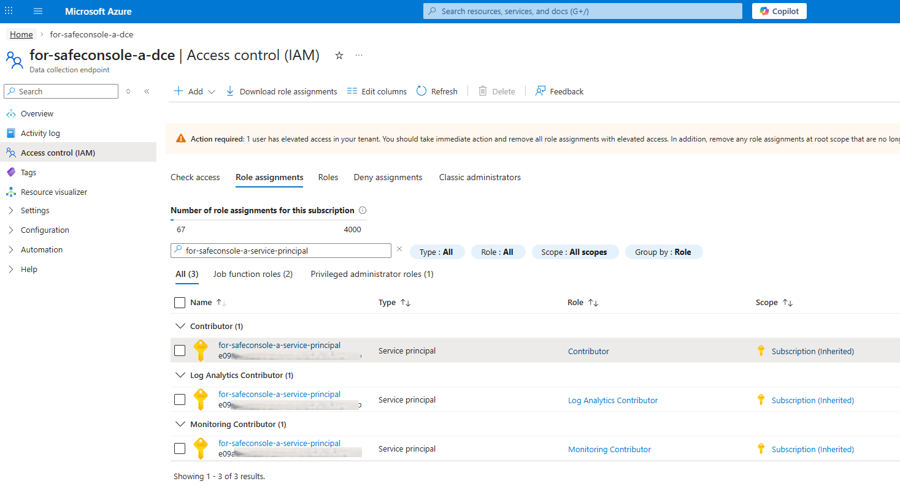Click the sidebar Search field
900x492 pixels.
(x=61, y=91)
